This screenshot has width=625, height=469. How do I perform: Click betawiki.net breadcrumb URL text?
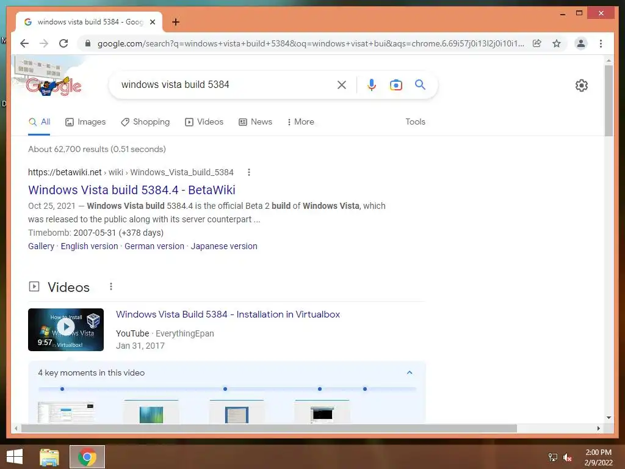pos(131,172)
